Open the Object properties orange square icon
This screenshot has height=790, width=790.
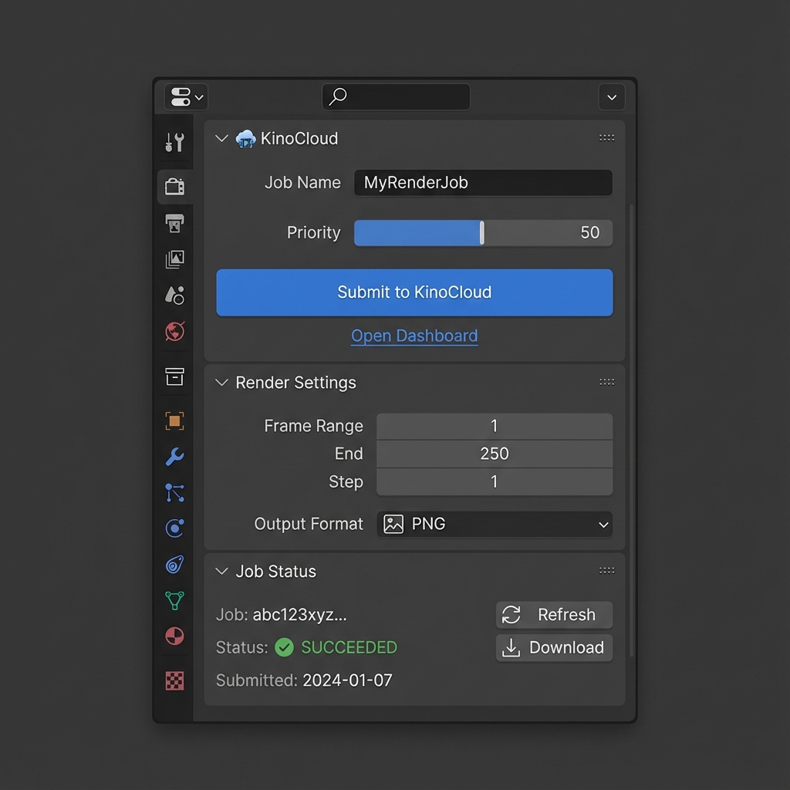tap(175, 420)
